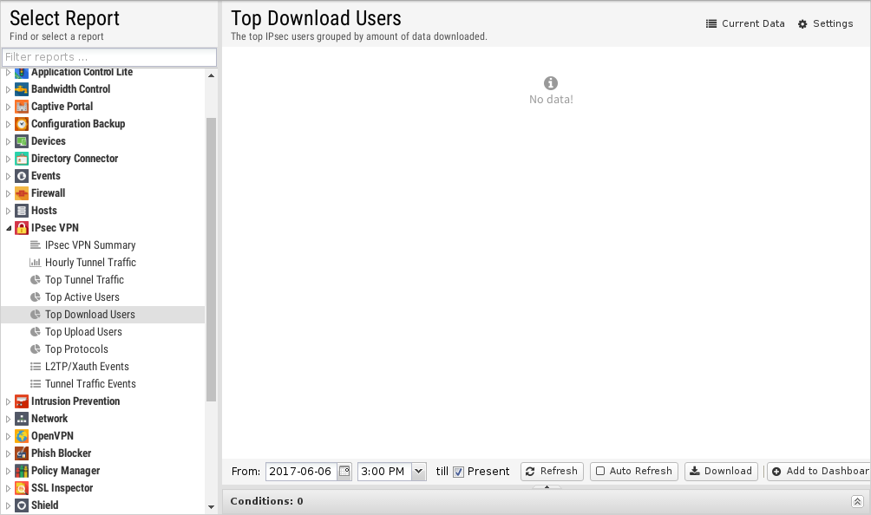This screenshot has height=515, width=871.
Task: Click the Shield category icon
Action: 22,505
